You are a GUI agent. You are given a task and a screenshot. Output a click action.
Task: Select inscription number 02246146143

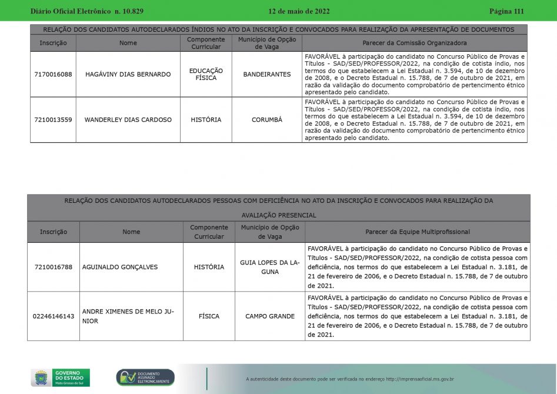(54, 316)
